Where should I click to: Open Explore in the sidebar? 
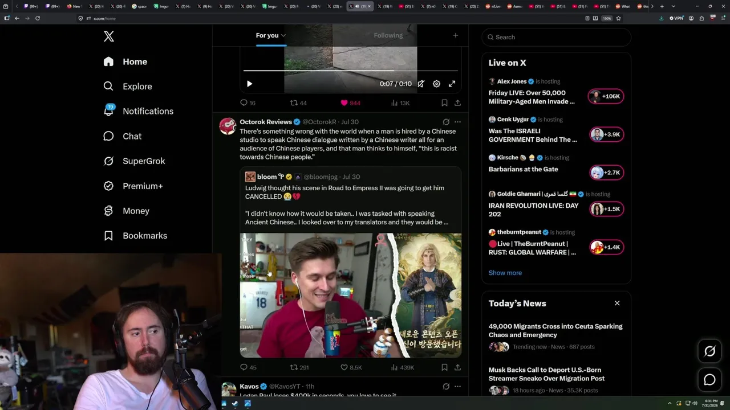pyautogui.click(x=127, y=87)
